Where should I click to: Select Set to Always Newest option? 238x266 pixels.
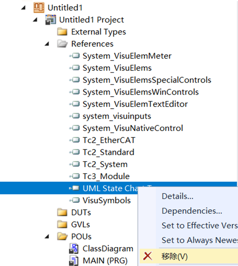[x=200, y=240]
